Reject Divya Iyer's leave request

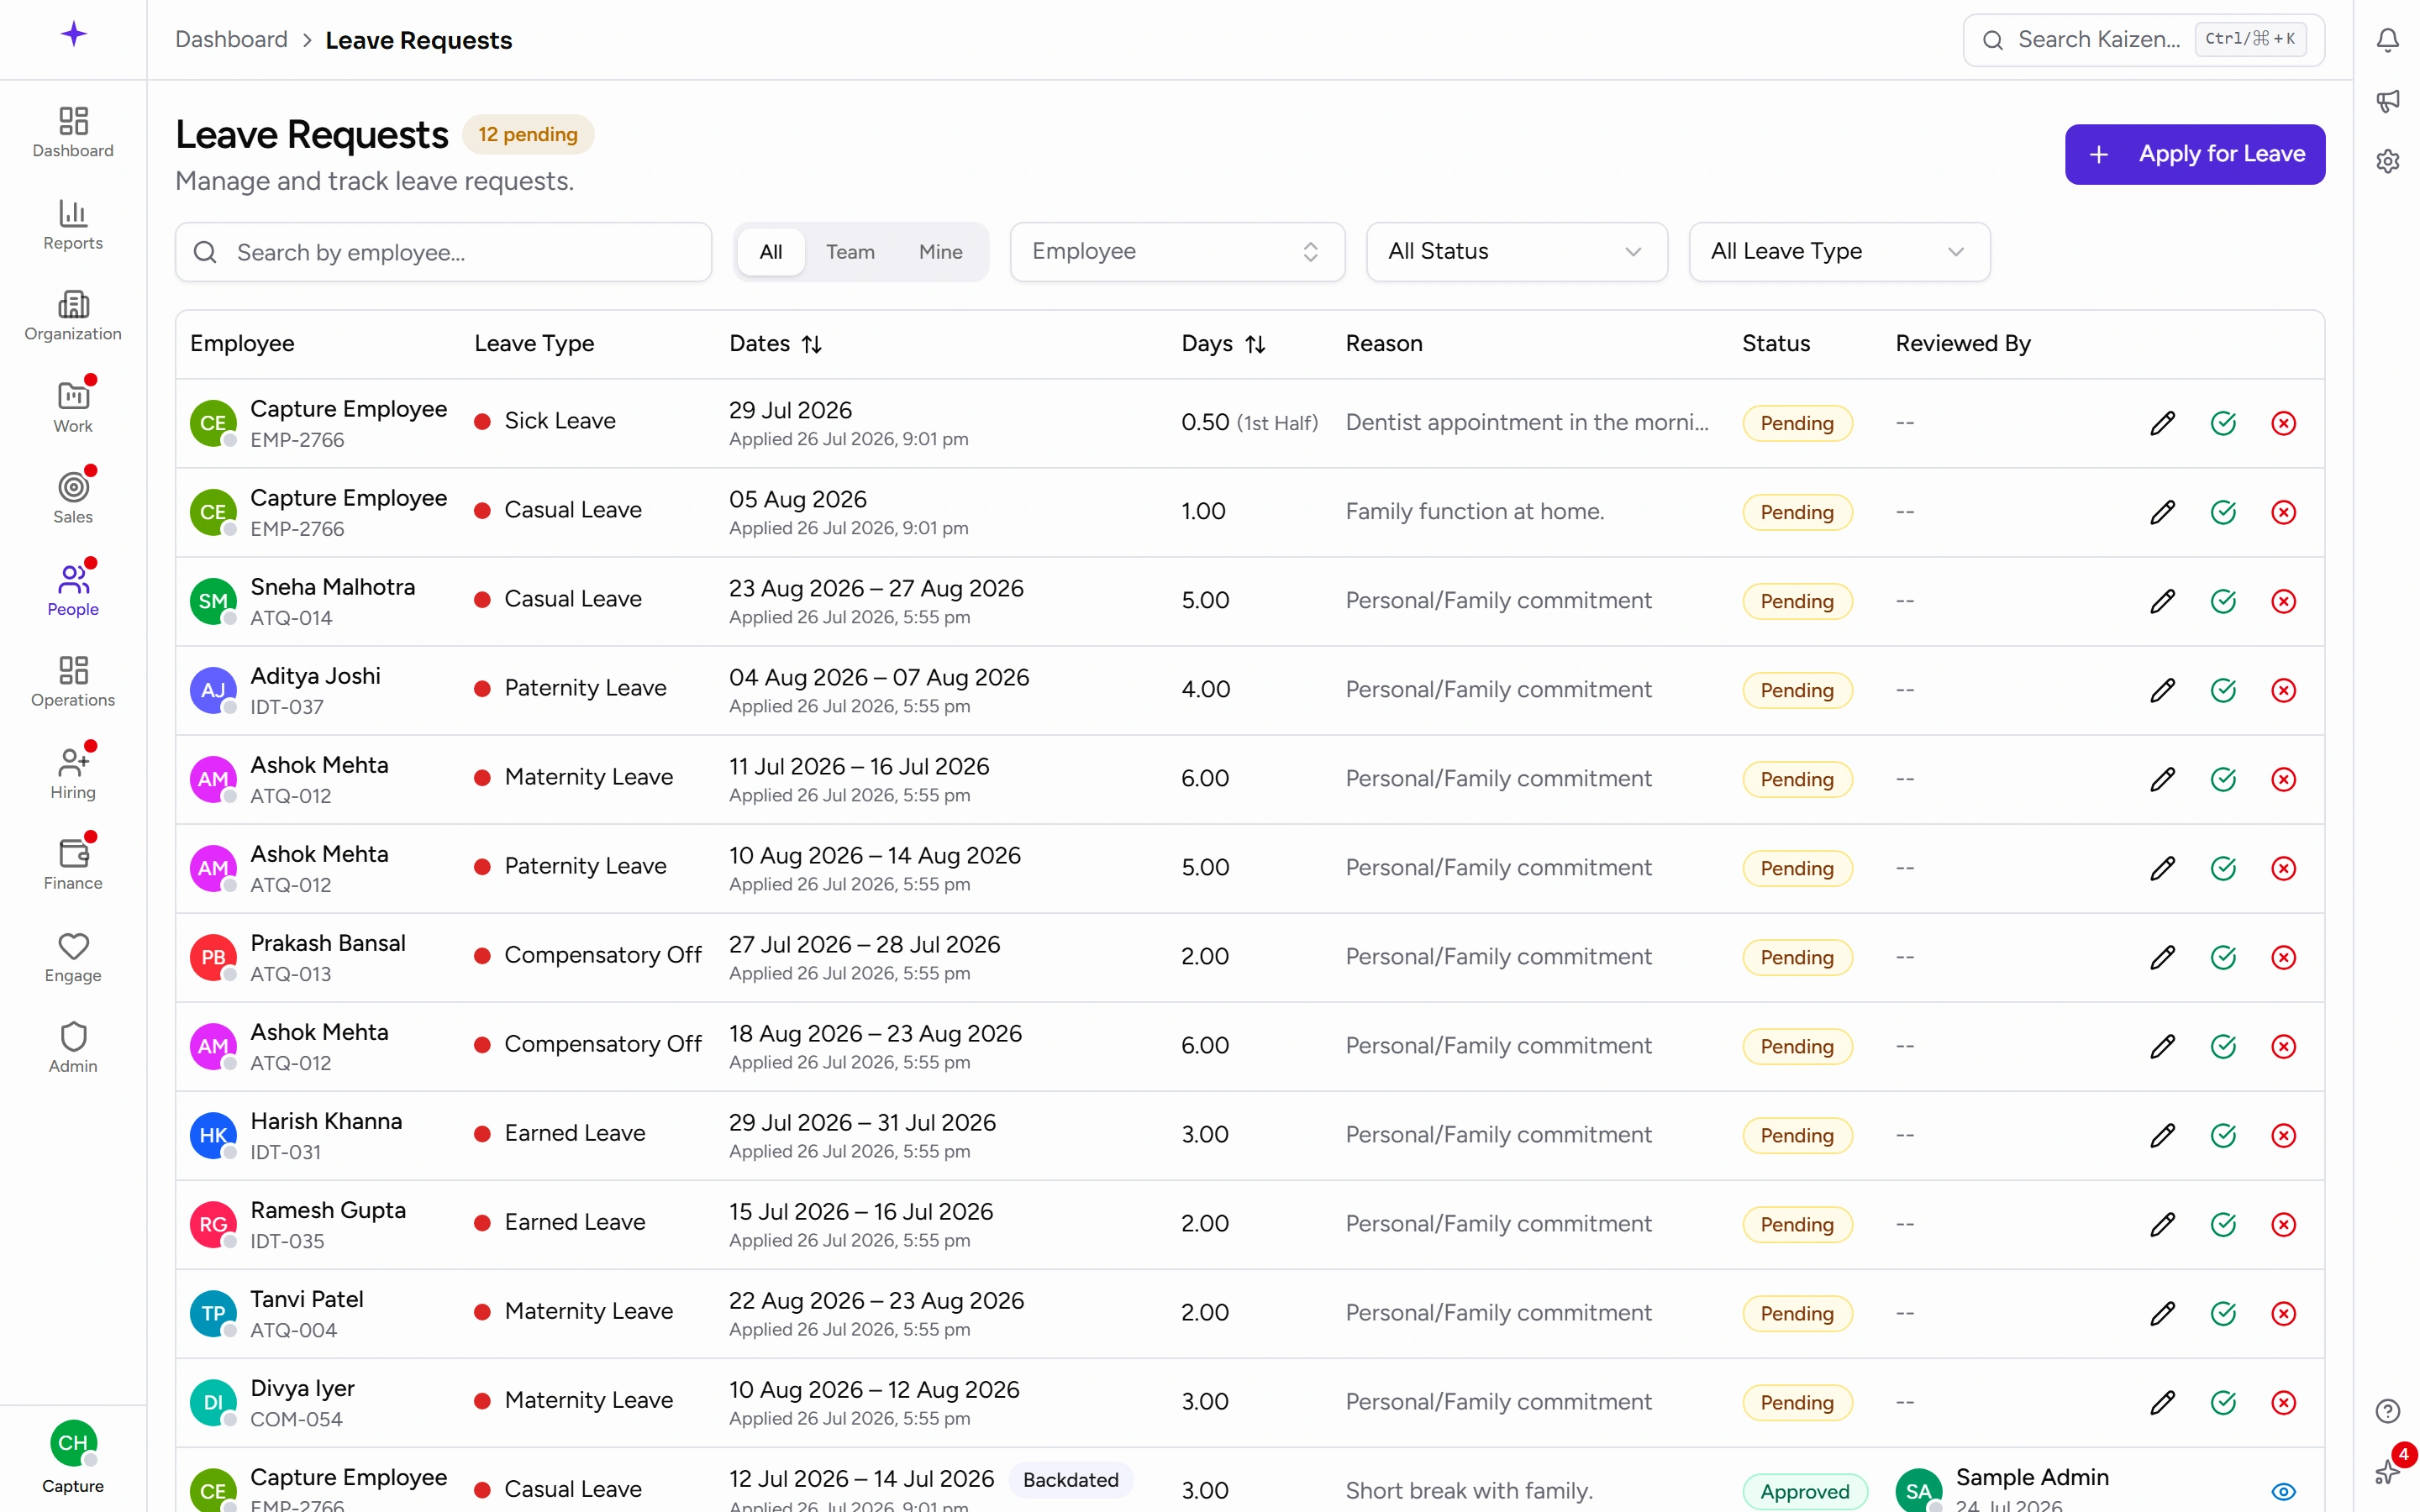pyautogui.click(x=2283, y=1402)
